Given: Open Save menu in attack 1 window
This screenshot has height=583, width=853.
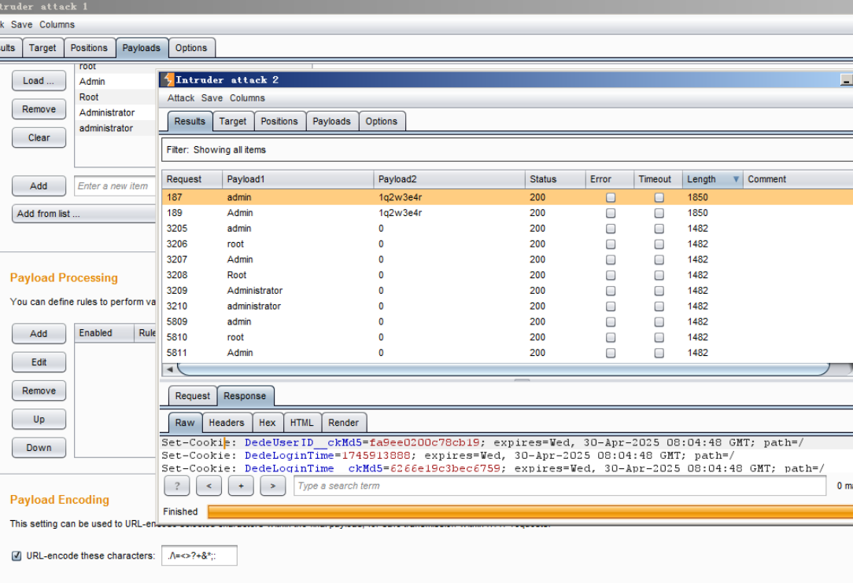Looking at the screenshot, I should 22,24.
